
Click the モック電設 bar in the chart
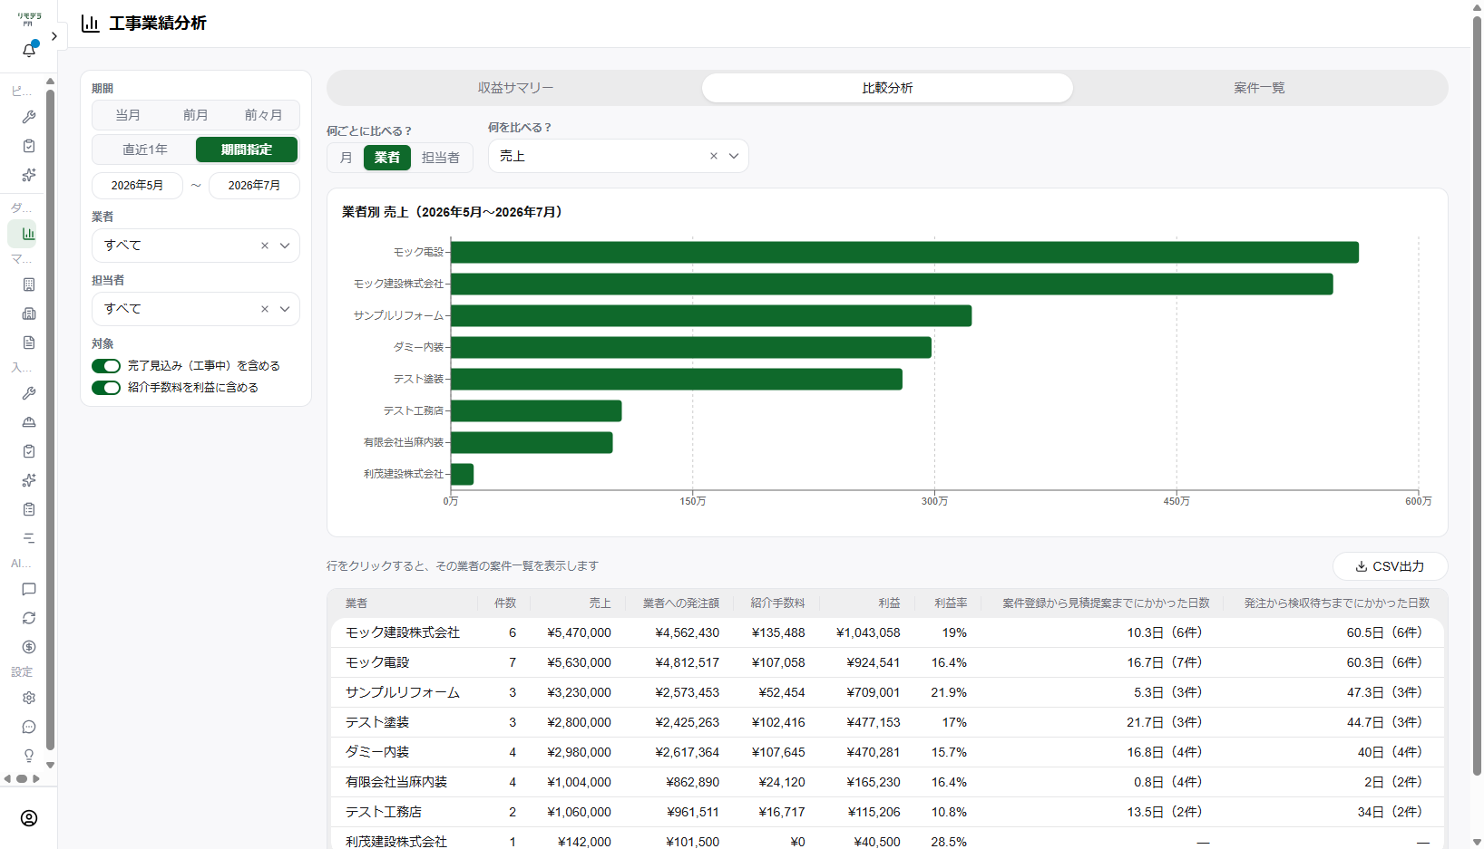tap(904, 252)
